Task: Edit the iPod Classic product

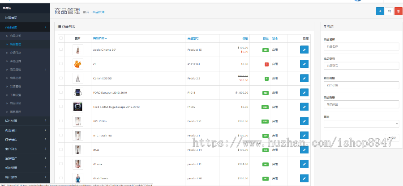Action: (x=304, y=178)
